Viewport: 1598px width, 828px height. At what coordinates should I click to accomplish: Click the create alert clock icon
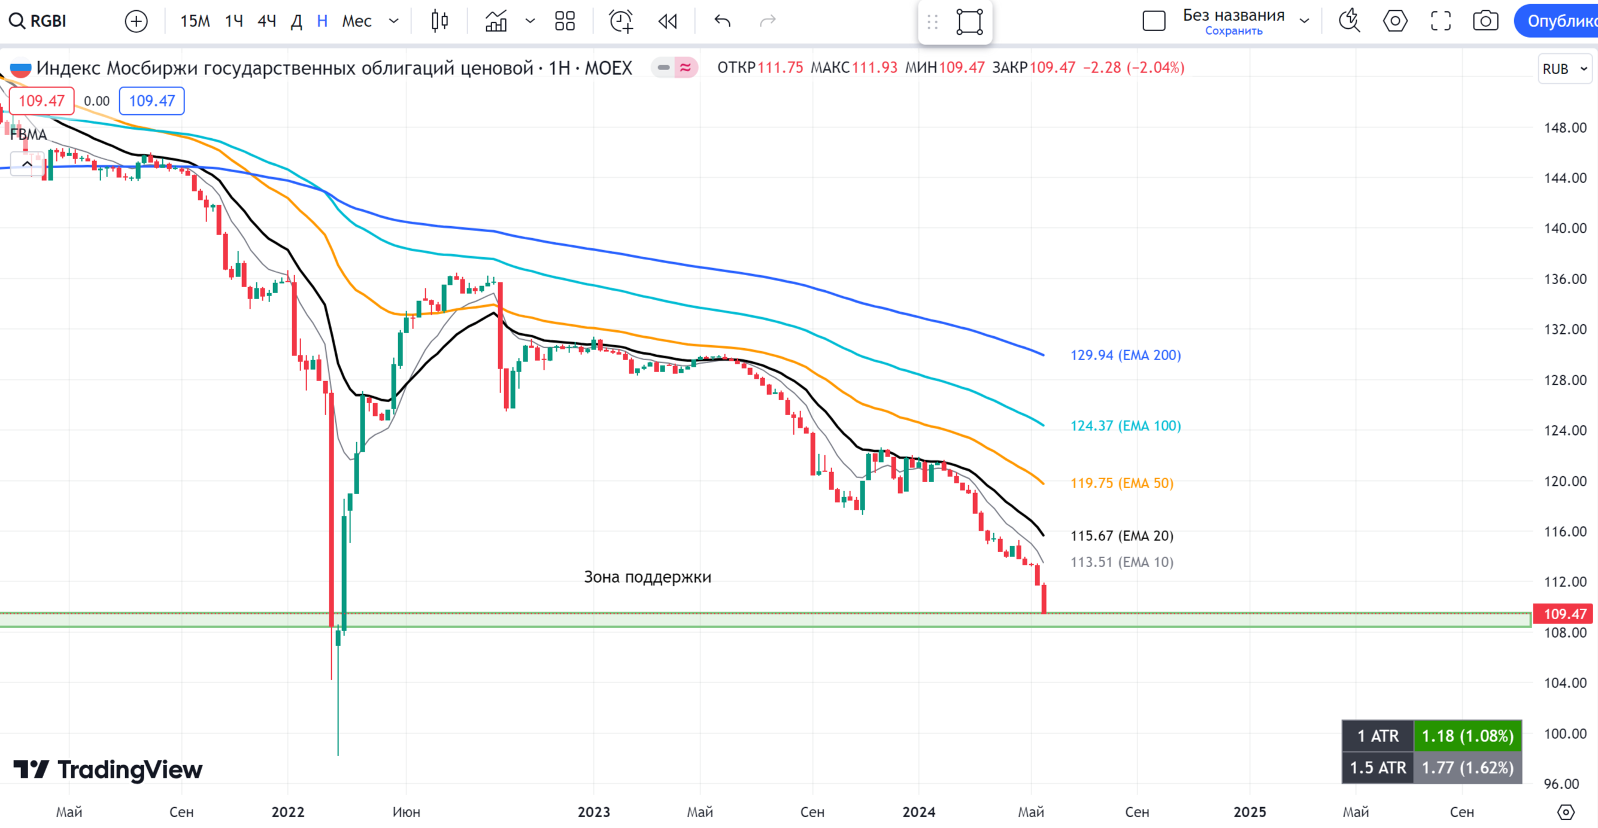pos(620,21)
